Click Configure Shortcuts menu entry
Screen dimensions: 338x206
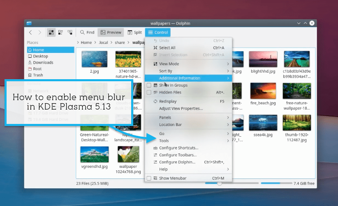178,148
